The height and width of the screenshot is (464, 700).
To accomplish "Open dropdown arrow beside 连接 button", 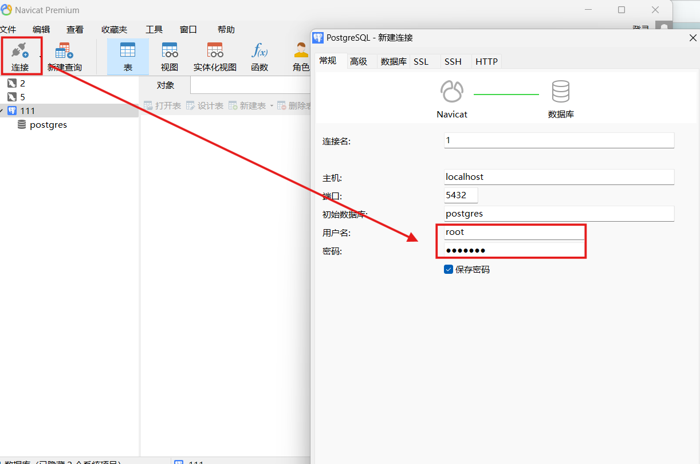I will click(x=40, y=57).
